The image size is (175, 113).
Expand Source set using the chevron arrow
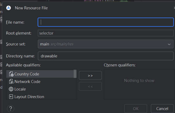[x=169, y=44]
